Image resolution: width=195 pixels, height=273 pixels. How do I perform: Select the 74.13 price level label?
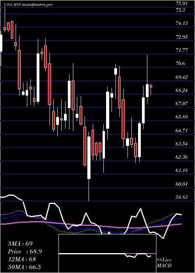182,23
